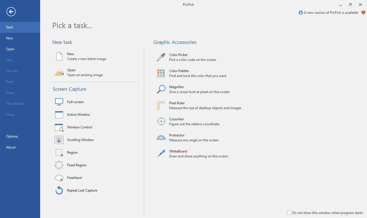Viewport: 367px width, 218px height.
Task: Click the Protractor icon
Action: click(x=161, y=138)
